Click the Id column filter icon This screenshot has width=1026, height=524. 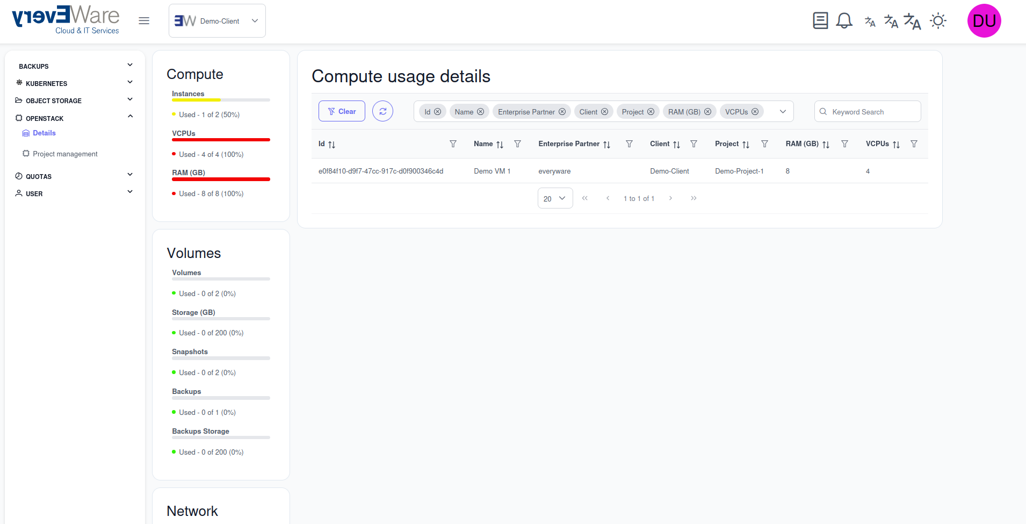coord(453,144)
